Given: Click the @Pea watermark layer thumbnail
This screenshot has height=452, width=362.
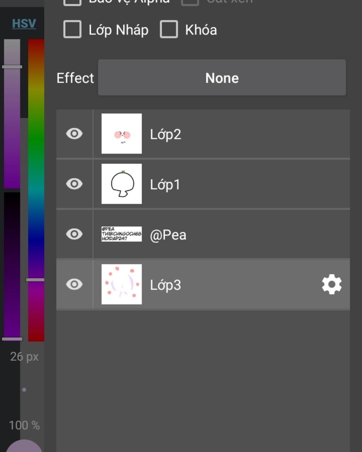Looking at the screenshot, I should click(x=122, y=234).
